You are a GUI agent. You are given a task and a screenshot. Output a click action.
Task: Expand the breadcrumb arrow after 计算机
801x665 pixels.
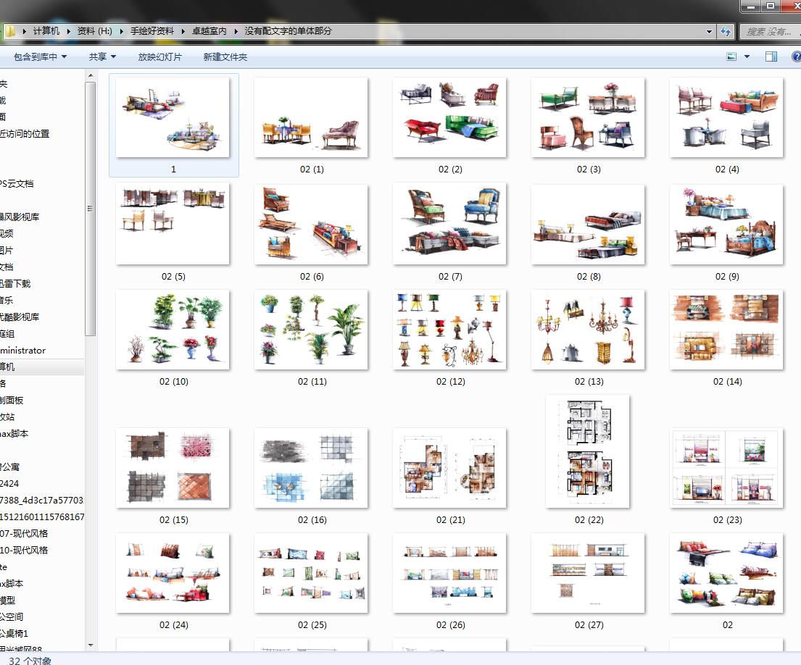[x=68, y=31]
